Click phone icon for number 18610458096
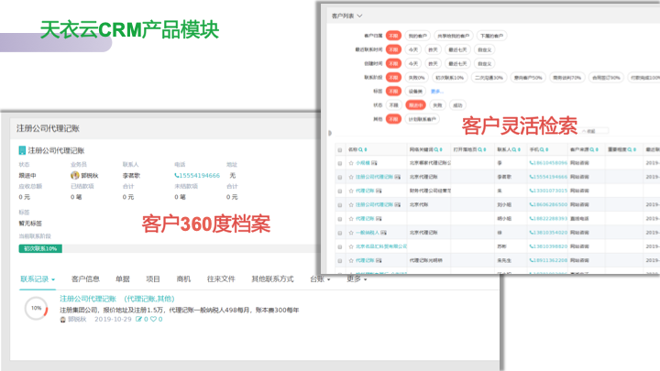This screenshot has height=371, width=660. 531,163
